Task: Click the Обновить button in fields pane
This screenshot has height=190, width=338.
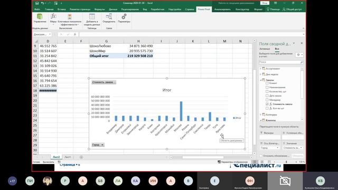Action: (298, 156)
